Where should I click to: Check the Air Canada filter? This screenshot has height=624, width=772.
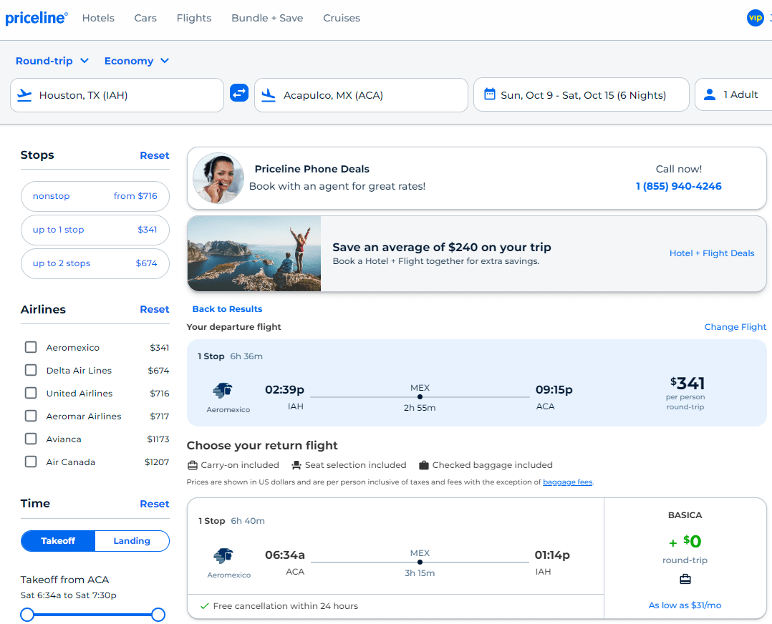pos(31,462)
